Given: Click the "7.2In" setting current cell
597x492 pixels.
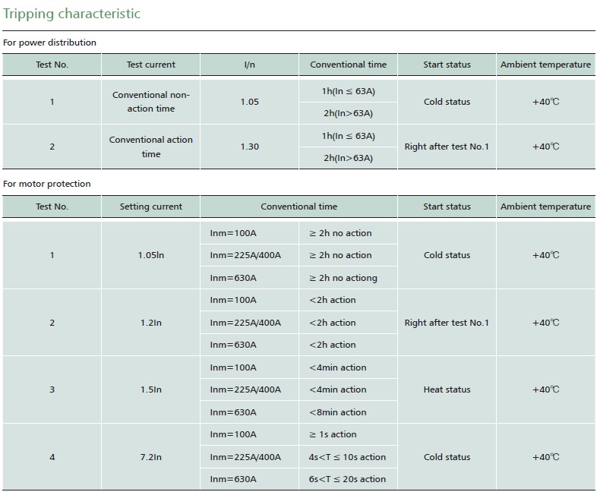Looking at the screenshot, I should [x=151, y=457].
